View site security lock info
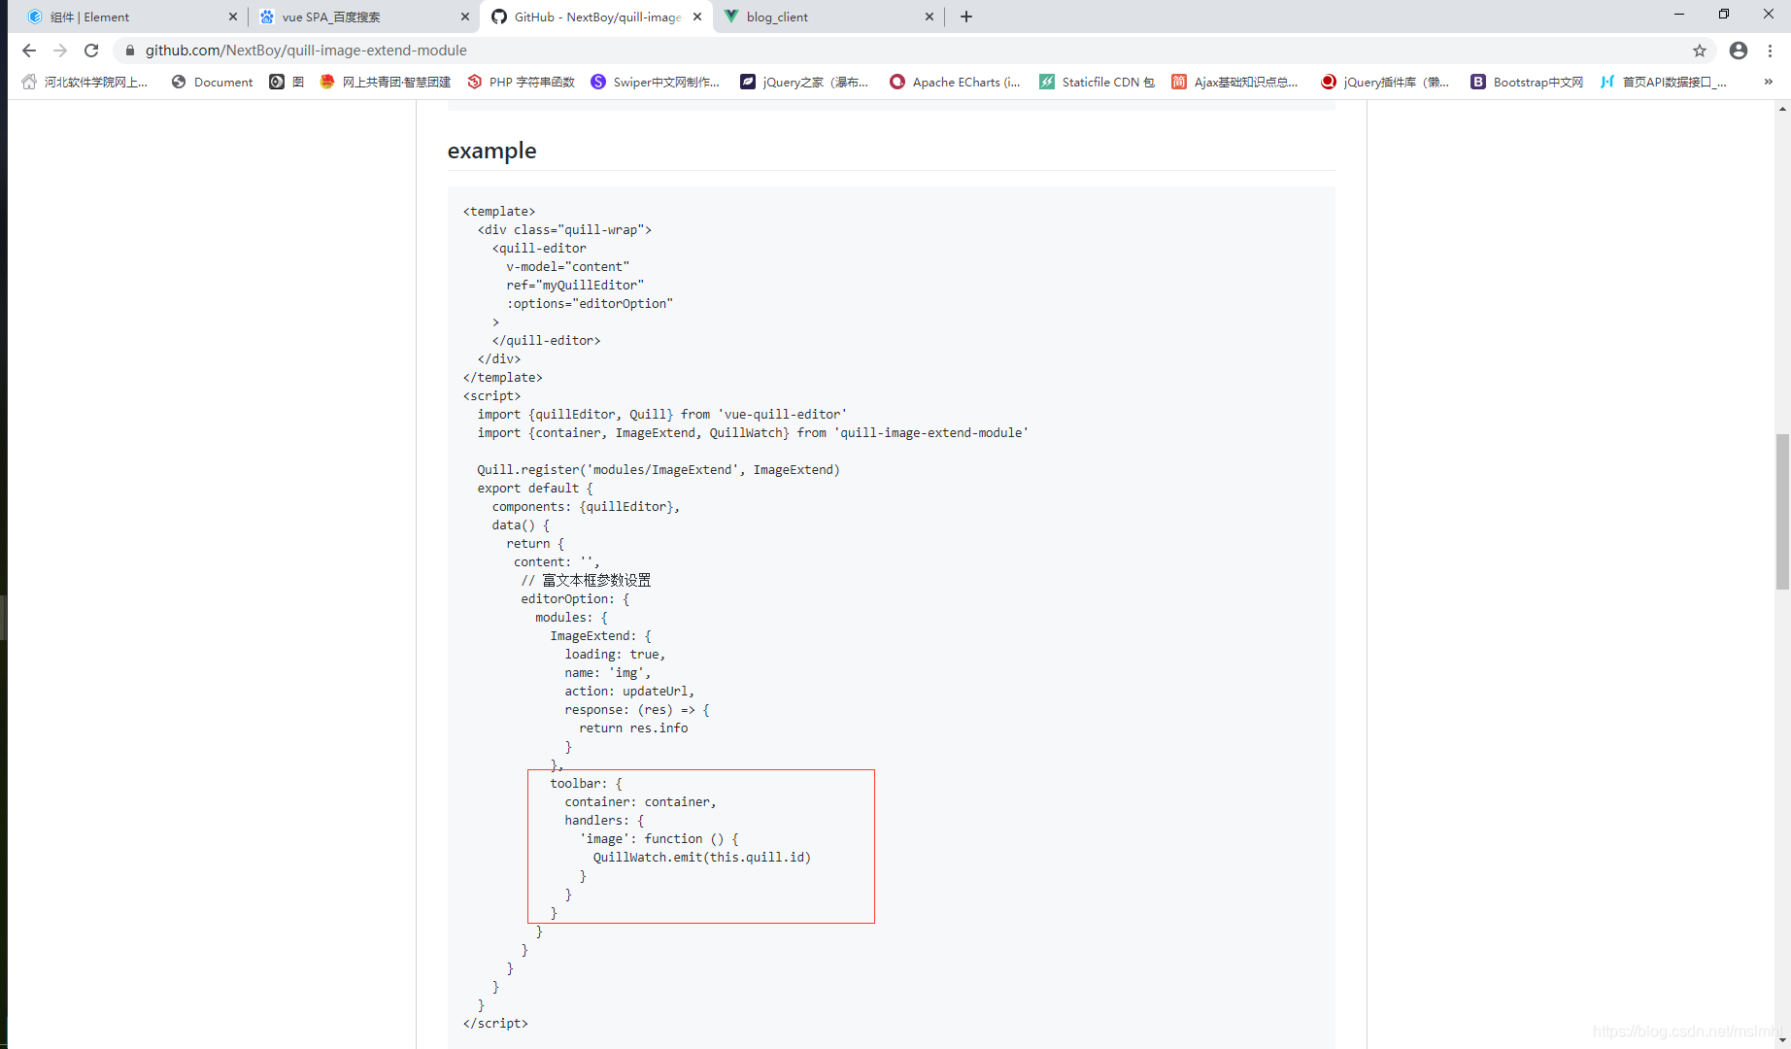This screenshot has height=1049, width=1791. pyautogui.click(x=130, y=51)
